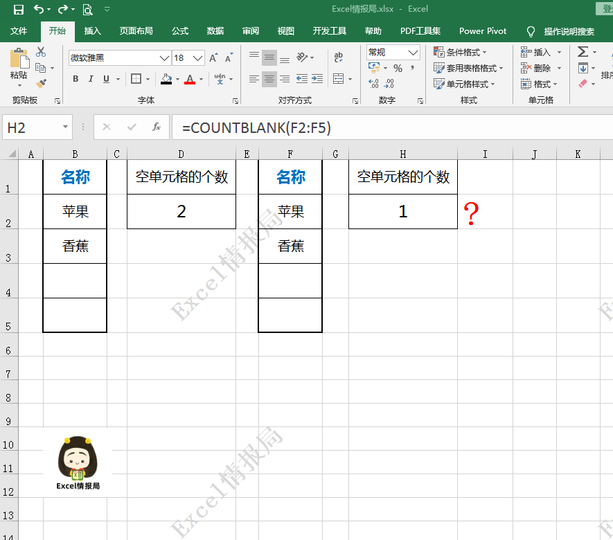
Task: Open the 开发工具 tab
Action: (x=330, y=31)
